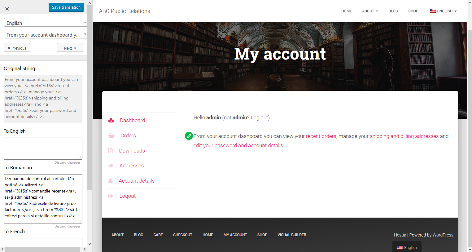Open BLOG in the top navigation

(x=393, y=11)
